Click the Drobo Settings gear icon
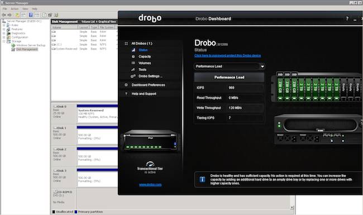 133,76
